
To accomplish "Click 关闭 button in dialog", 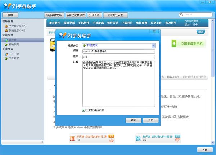I will [151, 120].
